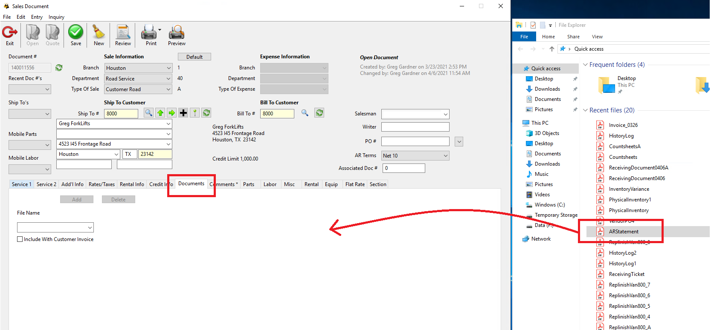
Task: Open the Print options dropdown arrow
Action: (160, 30)
